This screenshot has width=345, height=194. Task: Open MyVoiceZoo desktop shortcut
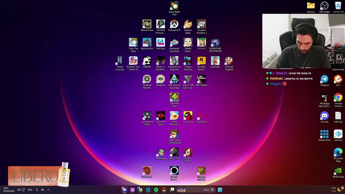tap(147, 44)
